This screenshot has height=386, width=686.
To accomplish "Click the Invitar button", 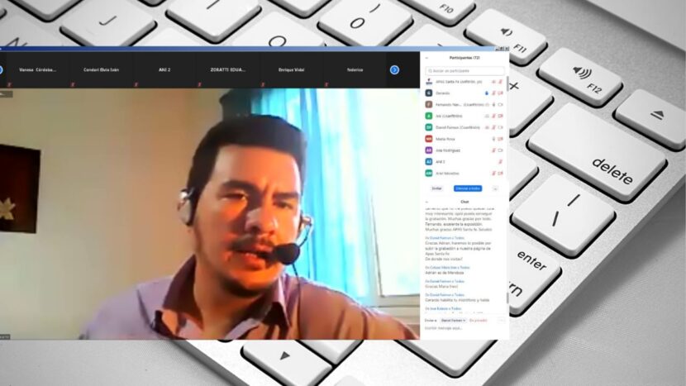I will click(436, 188).
